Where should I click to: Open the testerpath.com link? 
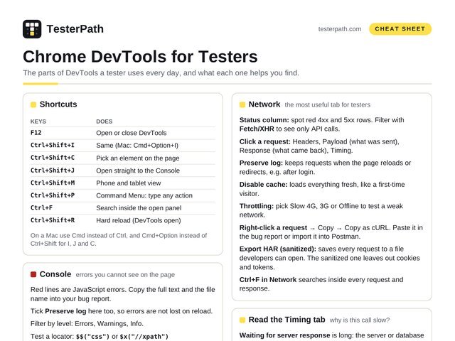point(340,29)
